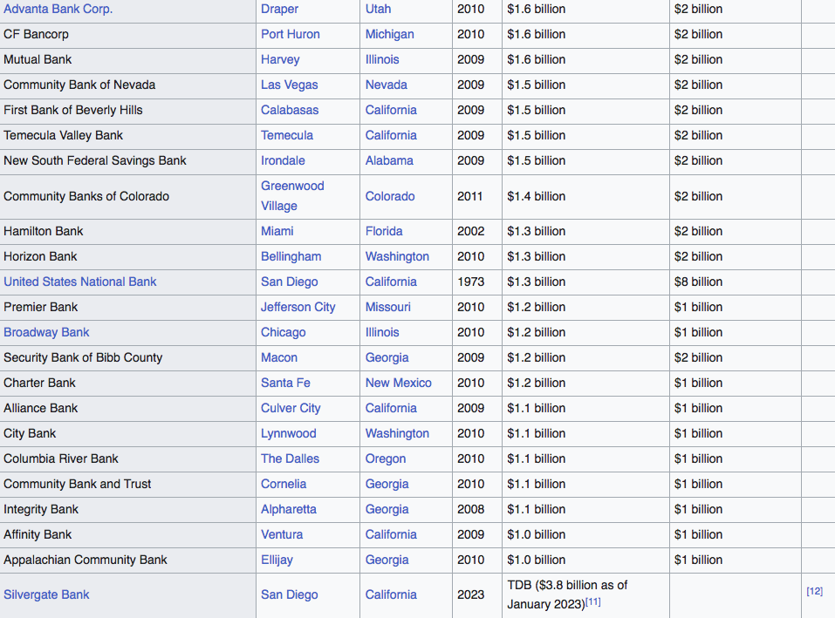This screenshot has width=835, height=618.
Task: Click the Draper city link
Action: point(279,9)
